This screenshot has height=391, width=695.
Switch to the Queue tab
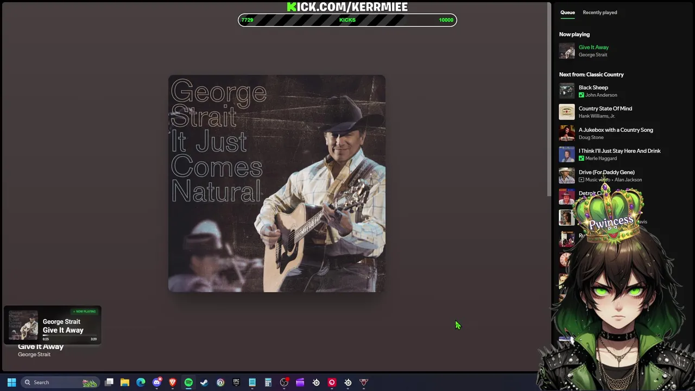[x=567, y=12]
